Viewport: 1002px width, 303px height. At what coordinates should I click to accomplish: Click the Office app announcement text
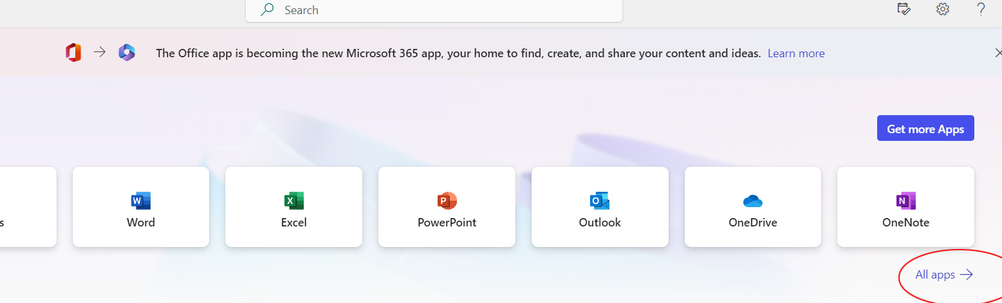pos(458,53)
